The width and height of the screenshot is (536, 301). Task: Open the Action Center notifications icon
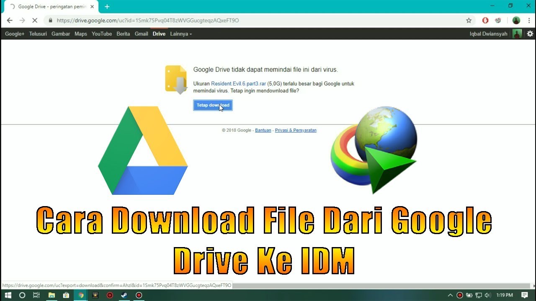(525, 295)
